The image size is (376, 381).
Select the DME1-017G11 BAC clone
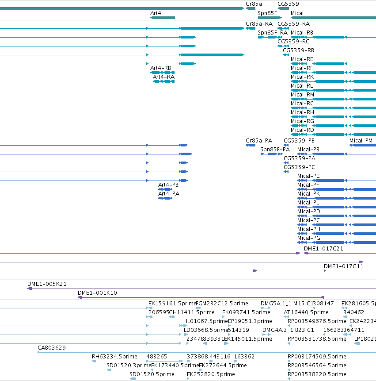click(x=350, y=271)
